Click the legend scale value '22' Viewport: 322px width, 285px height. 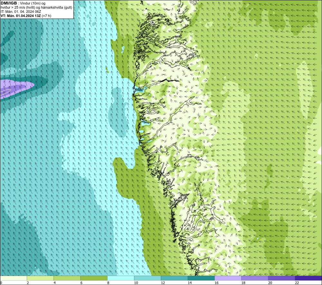click(x=297, y=283)
